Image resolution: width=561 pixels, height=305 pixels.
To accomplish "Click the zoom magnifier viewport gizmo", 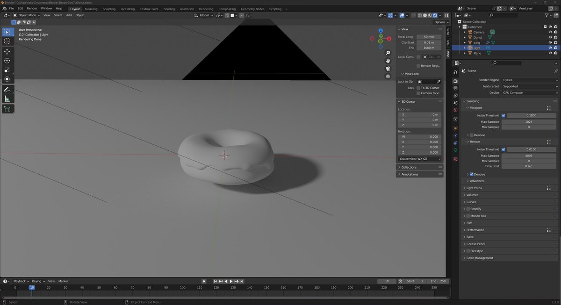I will click(388, 53).
